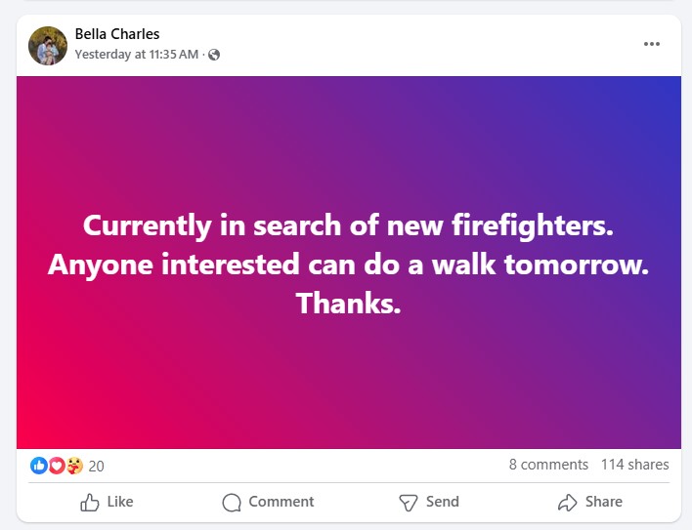This screenshot has width=692, height=530.
Task: Click the blue thumbs-up reaction icon
Action: [x=39, y=466]
